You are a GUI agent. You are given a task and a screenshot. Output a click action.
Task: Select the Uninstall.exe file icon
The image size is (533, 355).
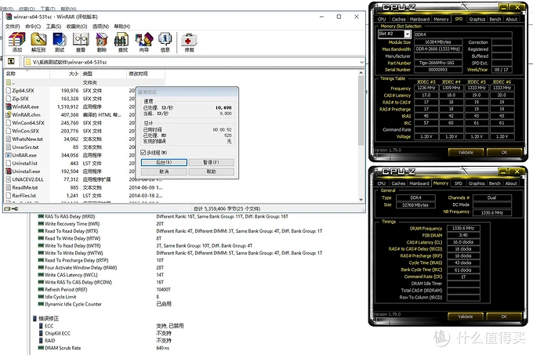9,171
